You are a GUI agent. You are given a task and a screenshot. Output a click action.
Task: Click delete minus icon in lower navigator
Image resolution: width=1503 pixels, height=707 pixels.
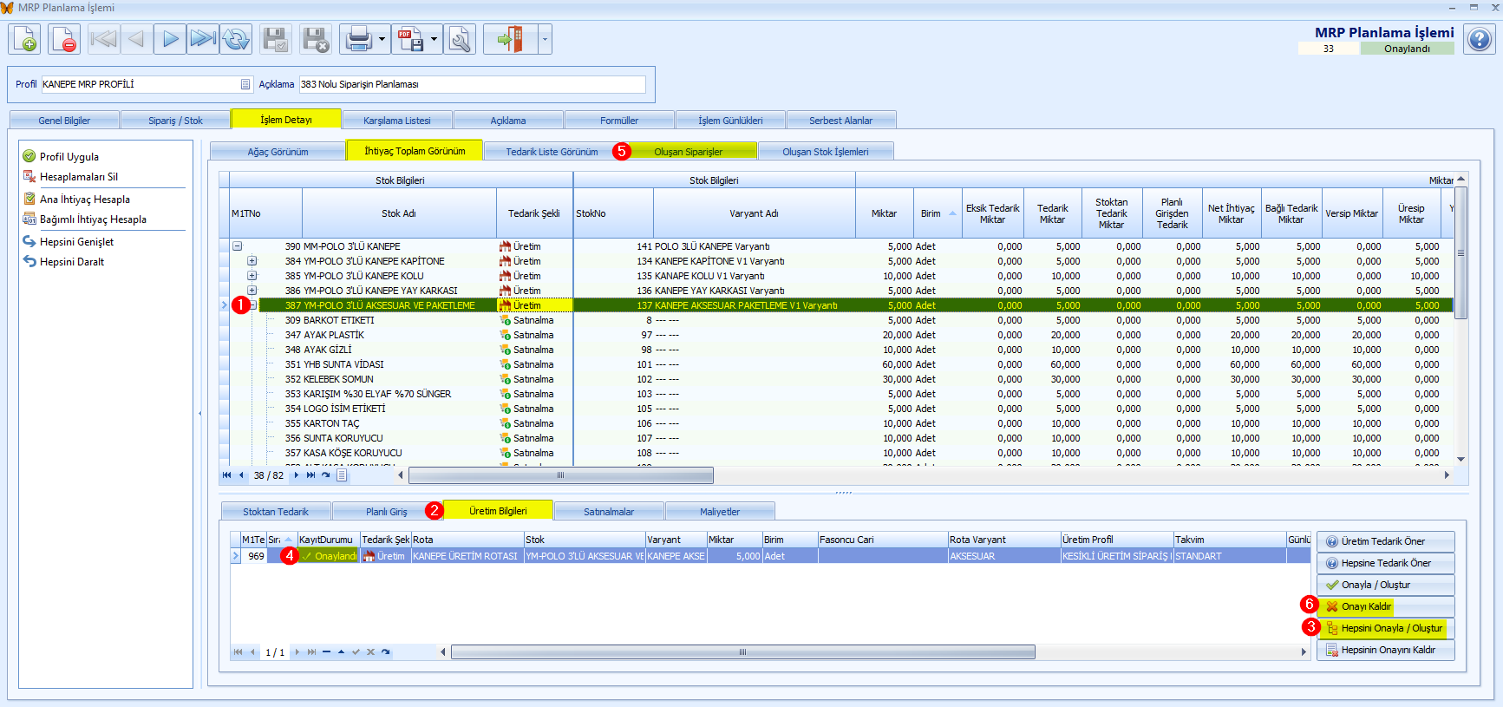pyautogui.click(x=326, y=651)
